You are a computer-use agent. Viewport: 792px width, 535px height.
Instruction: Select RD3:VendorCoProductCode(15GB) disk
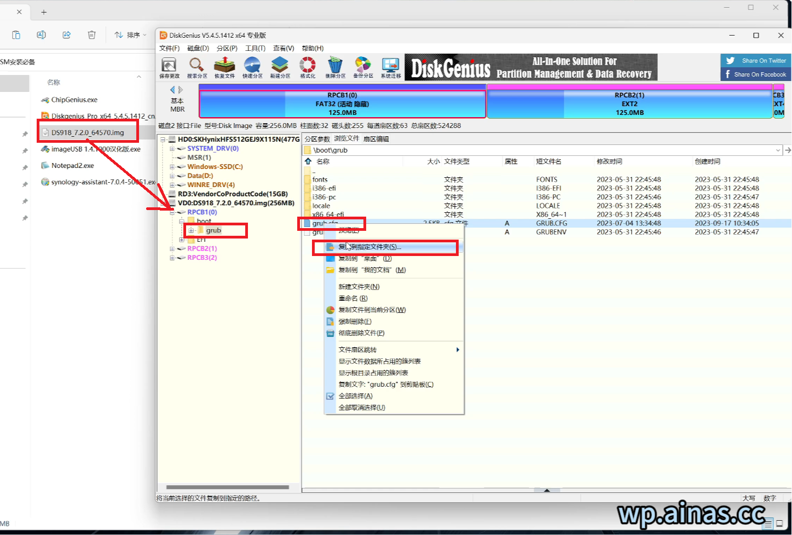[x=233, y=194]
